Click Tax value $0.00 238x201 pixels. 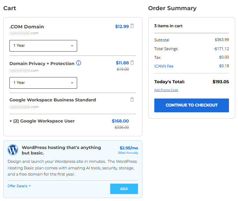224,57
